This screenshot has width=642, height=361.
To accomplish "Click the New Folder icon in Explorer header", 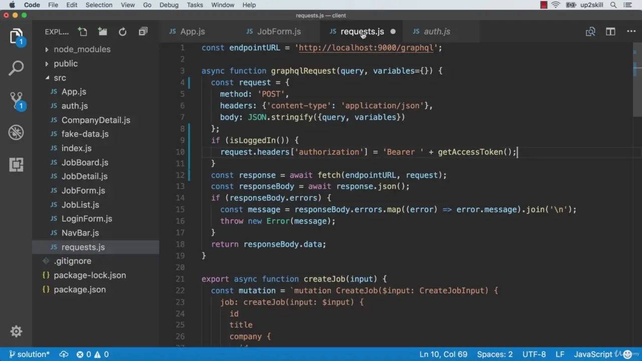I will (x=102, y=32).
